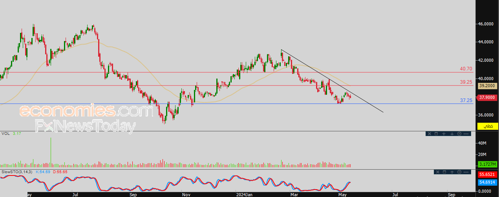Click the 40M volume axis label
This screenshot has height=197, width=499.
coord(482,143)
